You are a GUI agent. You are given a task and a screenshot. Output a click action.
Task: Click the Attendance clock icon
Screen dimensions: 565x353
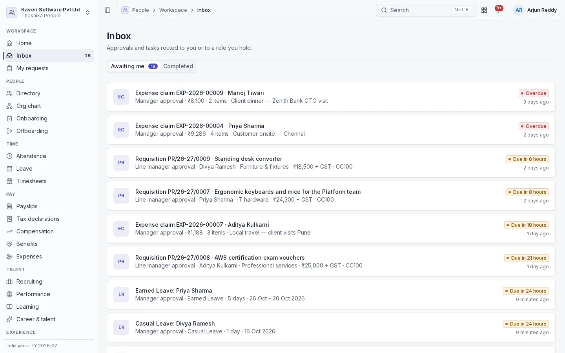pyautogui.click(x=9, y=156)
